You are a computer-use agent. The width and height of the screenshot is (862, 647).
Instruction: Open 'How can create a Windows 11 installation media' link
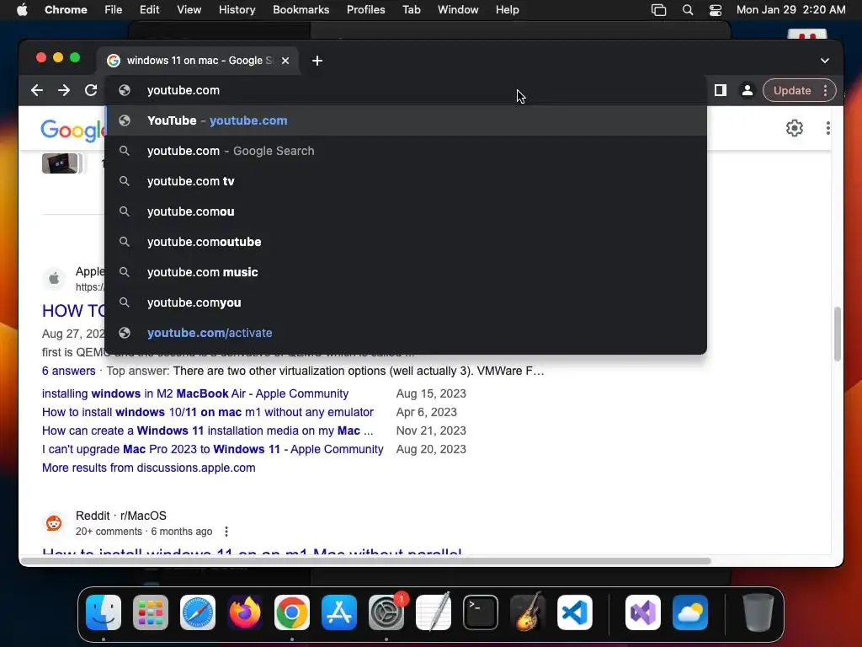coord(208,430)
